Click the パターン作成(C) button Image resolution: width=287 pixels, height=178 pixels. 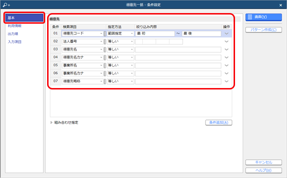coord(264,30)
